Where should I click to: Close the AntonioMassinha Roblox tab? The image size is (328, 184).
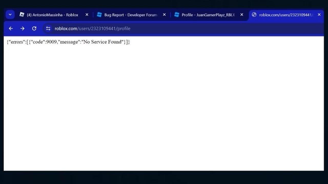tap(87, 15)
